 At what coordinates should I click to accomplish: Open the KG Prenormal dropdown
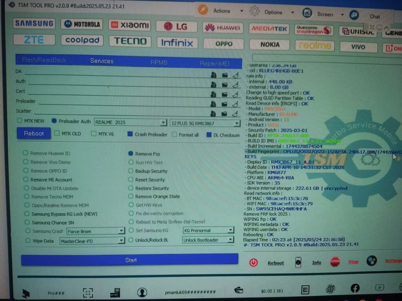tap(208, 230)
